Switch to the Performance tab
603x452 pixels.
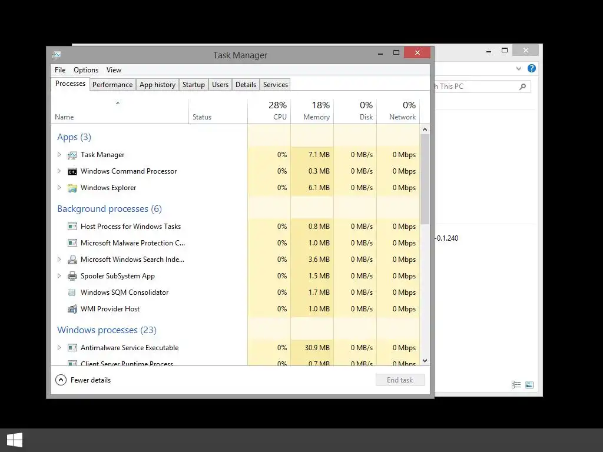(x=112, y=85)
